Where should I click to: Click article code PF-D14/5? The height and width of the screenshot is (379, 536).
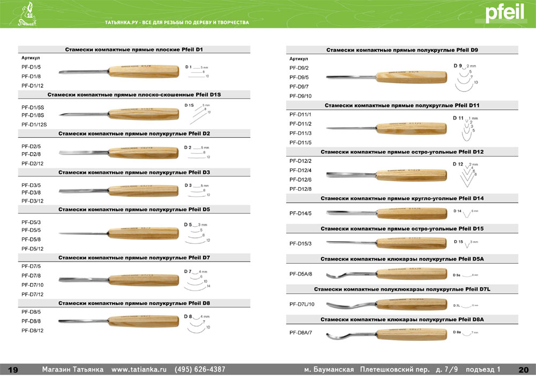coord(301,213)
